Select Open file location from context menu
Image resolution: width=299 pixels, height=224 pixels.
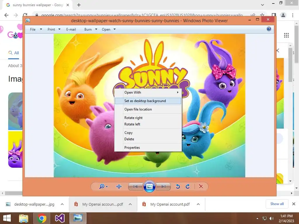148,109
